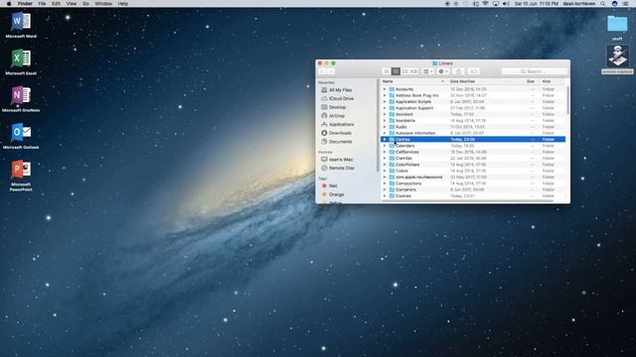Expand the Cookies folder triangle
The height and width of the screenshot is (357, 636).
click(385, 196)
